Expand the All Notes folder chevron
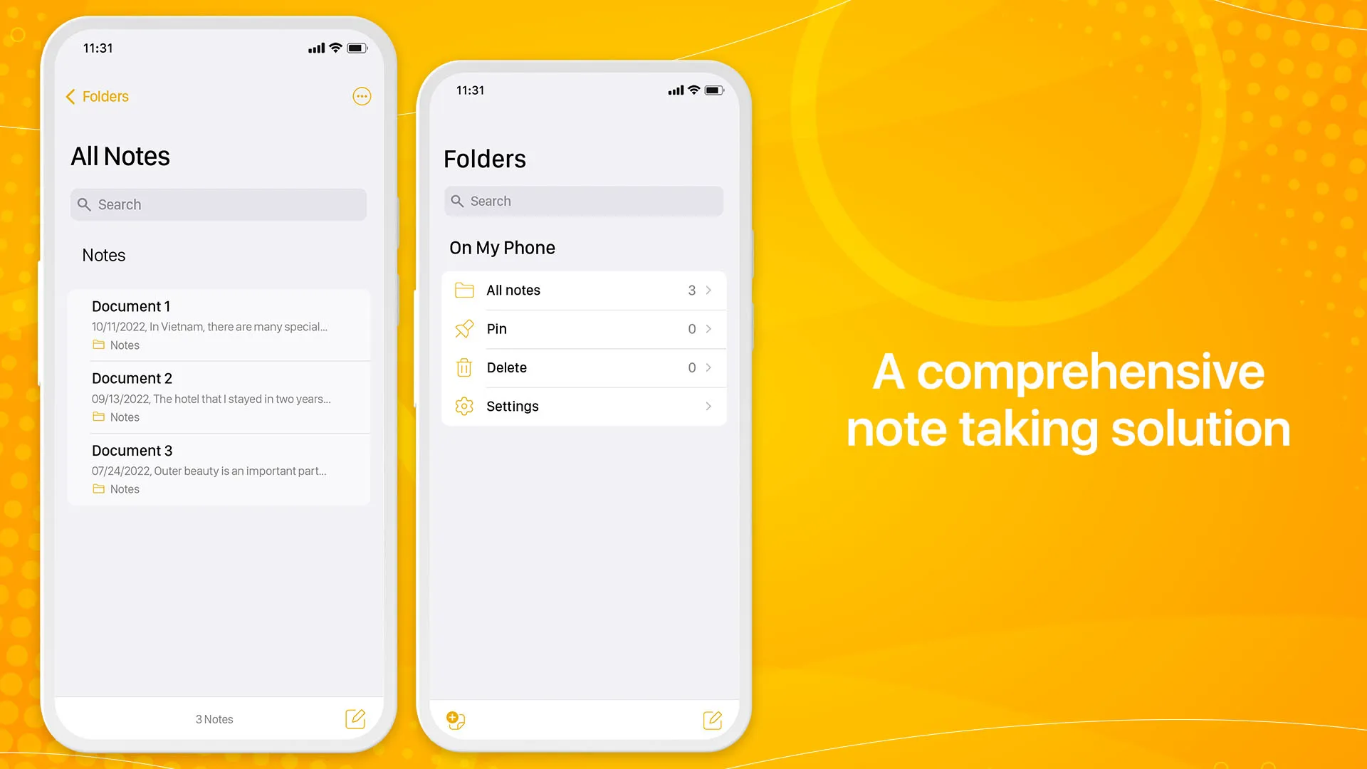1367x769 pixels. point(709,290)
